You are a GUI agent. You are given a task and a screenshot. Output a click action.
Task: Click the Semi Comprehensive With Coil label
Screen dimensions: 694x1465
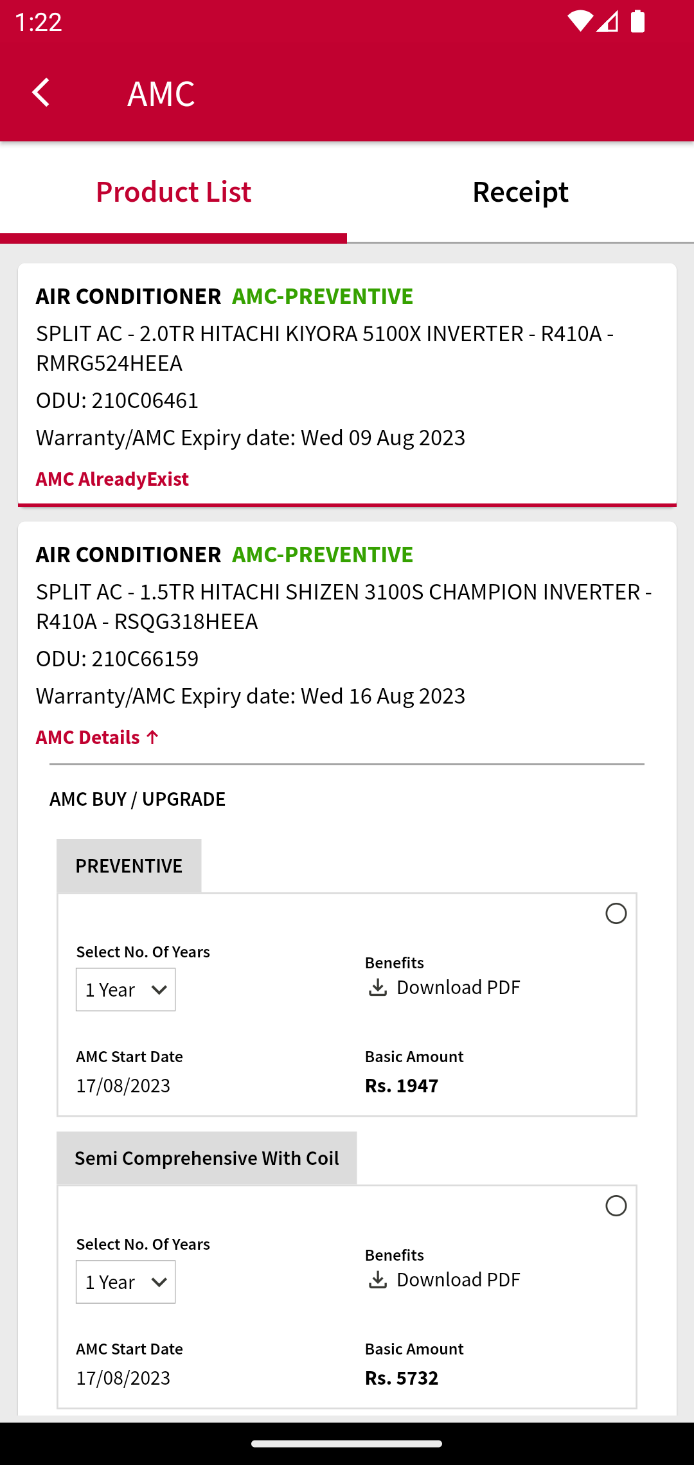[x=206, y=1158]
